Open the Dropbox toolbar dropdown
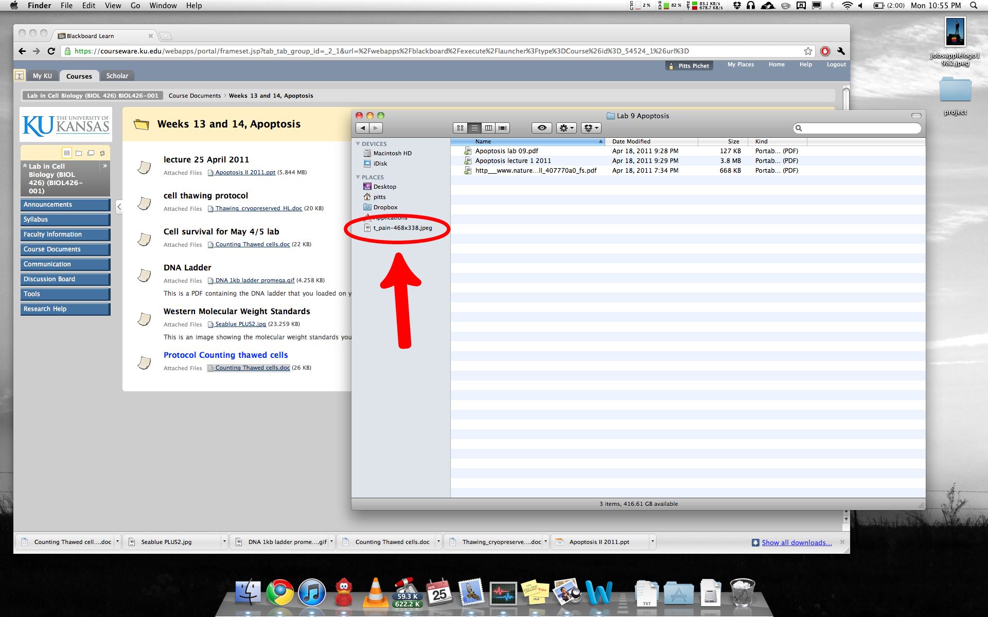 coord(591,128)
